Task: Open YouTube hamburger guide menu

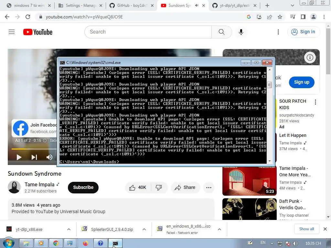Action: pos(12,32)
